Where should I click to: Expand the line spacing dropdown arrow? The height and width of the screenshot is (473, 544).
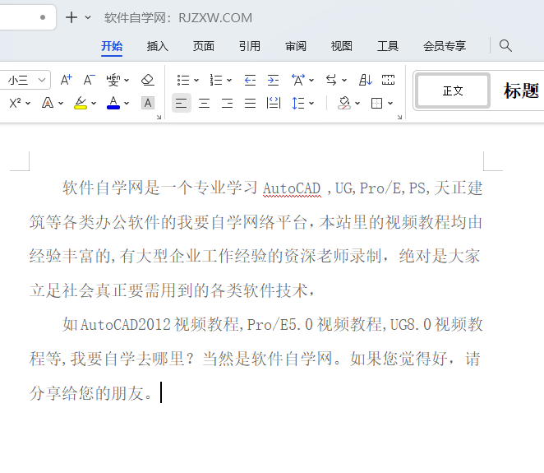pos(311,103)
